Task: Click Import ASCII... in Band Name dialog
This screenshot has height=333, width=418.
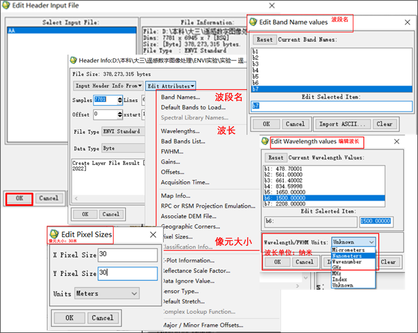Action: pyautogui.click(x=343, y=124)
